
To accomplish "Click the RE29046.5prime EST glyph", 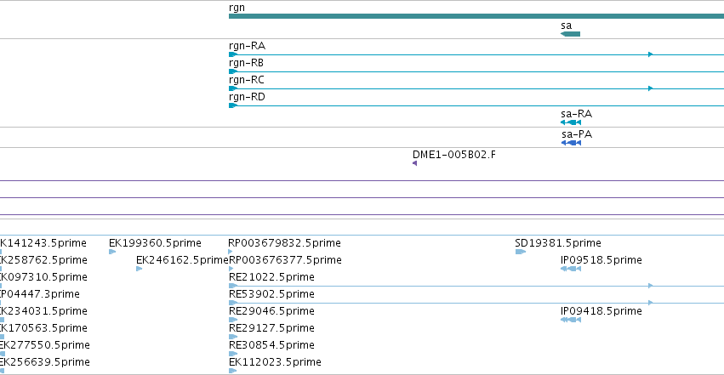I will click(x=233, y=320).
